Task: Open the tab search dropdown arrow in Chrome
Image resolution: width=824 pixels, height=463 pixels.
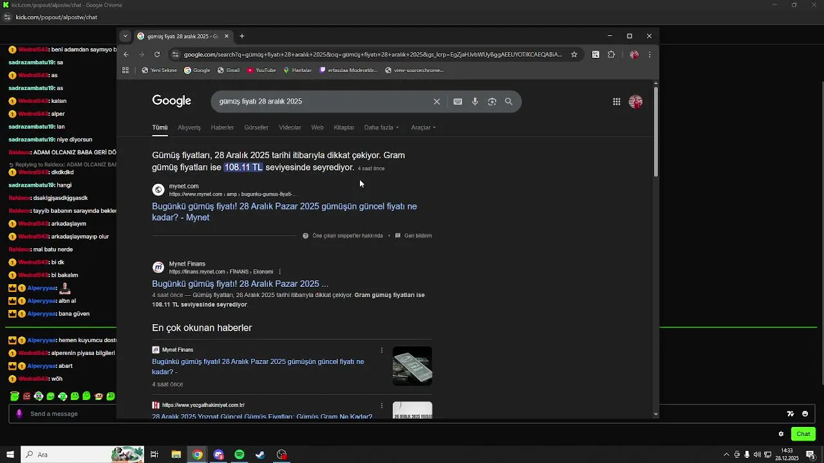Action: 126,36
